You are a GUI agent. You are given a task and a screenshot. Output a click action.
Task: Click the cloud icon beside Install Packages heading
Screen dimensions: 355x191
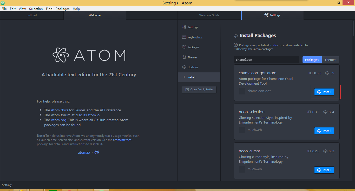(x=236, y=36)
